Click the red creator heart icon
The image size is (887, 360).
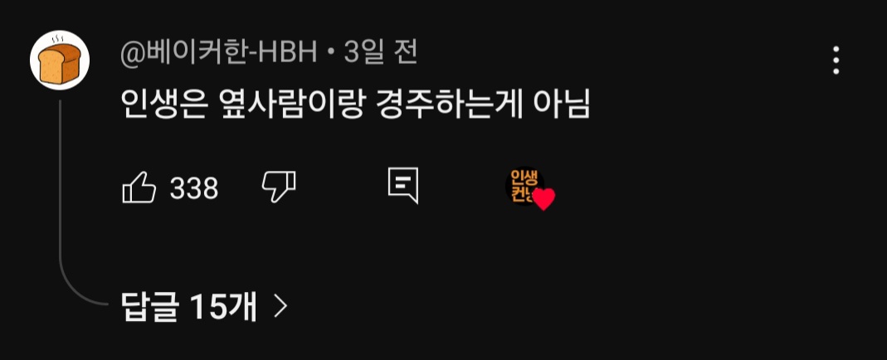click(x=544, y=200)
